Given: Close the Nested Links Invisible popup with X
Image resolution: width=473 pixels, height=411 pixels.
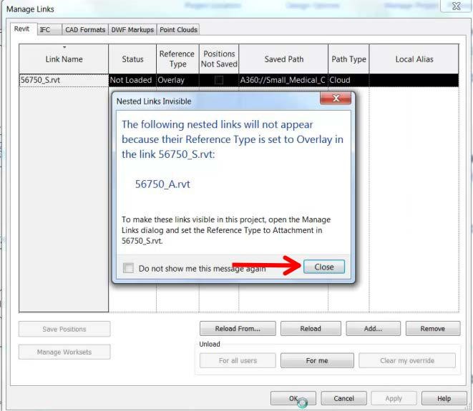Looking at the screenshot, I should coord(336,100).
